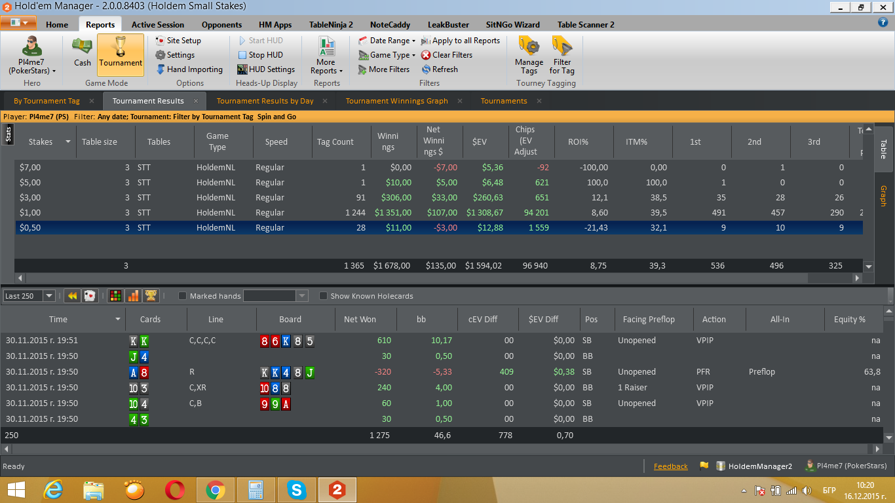This screenshot has width=895, height=503.
Task: Clear Filters in the ribbon
Action: (x=447, y=55)
